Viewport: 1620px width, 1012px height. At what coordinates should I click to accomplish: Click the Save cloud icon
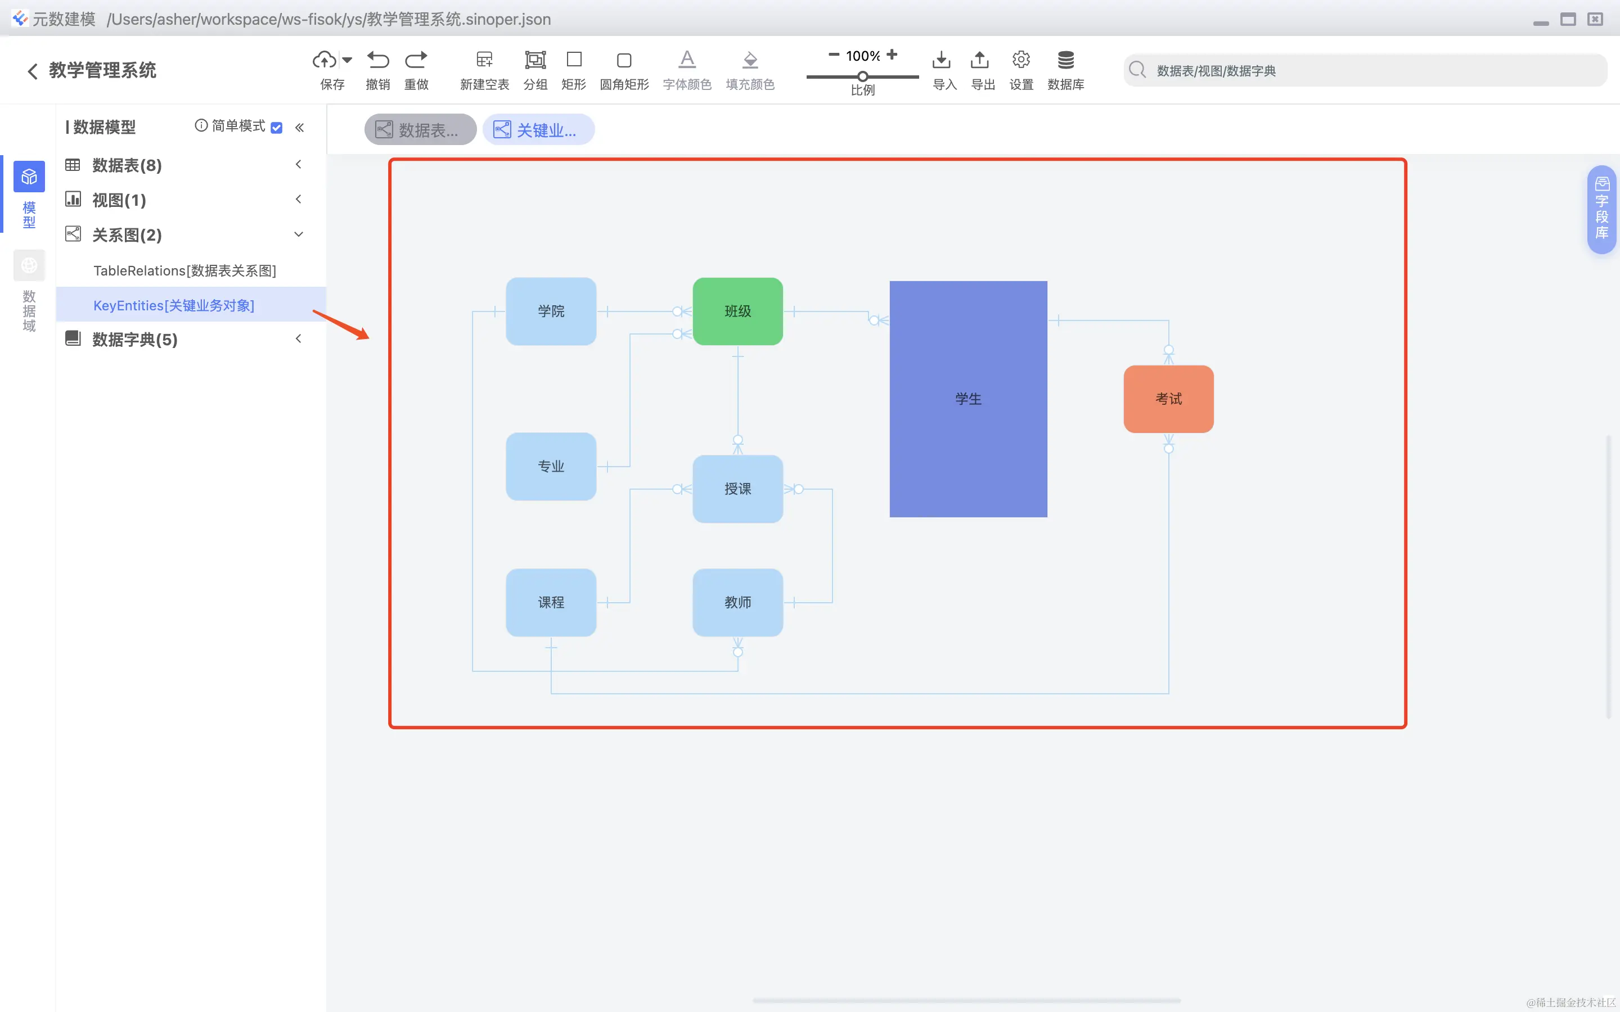pyautogui.click(x=325, y=60)
